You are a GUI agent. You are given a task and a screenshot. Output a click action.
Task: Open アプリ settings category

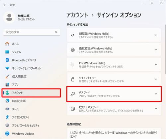[x=15, y=85]
